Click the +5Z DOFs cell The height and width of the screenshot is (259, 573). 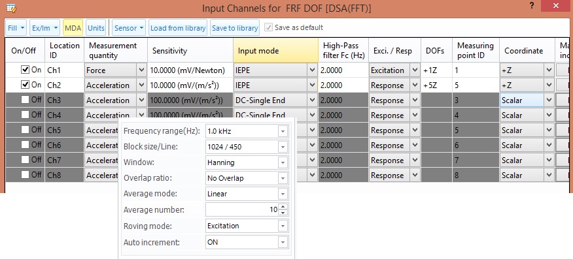[x=436, y=85]
